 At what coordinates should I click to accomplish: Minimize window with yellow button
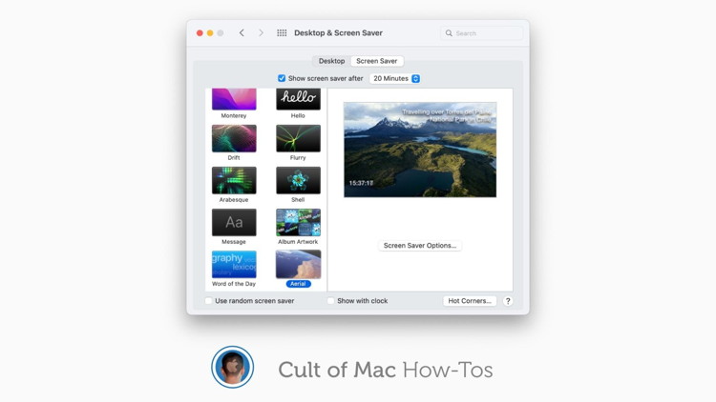[210, 32]
